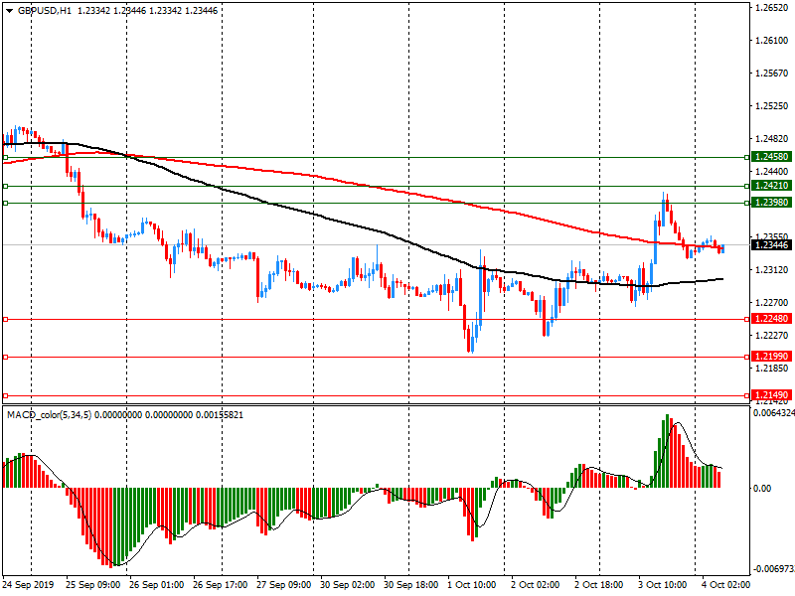The width and height of the screenshot is (795, 596).
Task: Click left anchor square of 1.22480 line
Action: 6,319
